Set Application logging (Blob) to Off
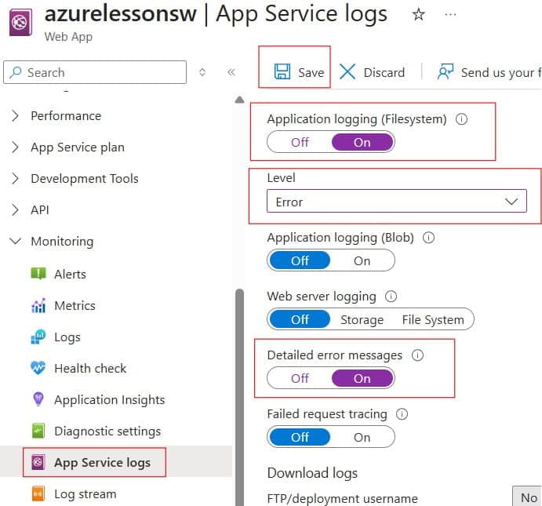The width and height of the screenshot is (542, 506). pos(300,260)
